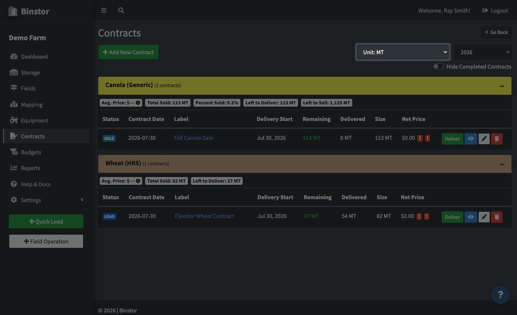Click the LOAD status badge
This screenshot has height=315, width=517.
pos(109,216)
